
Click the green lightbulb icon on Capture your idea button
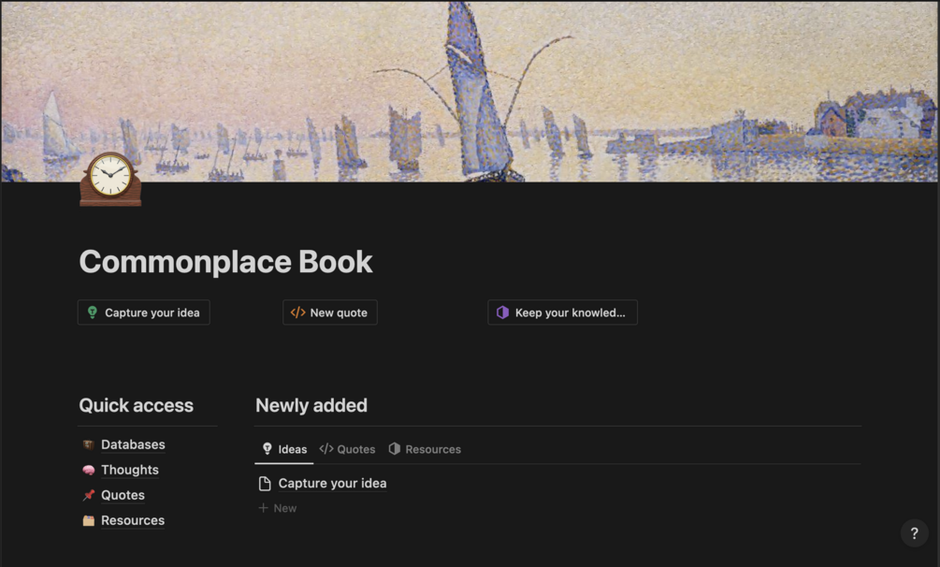[93, 313]
